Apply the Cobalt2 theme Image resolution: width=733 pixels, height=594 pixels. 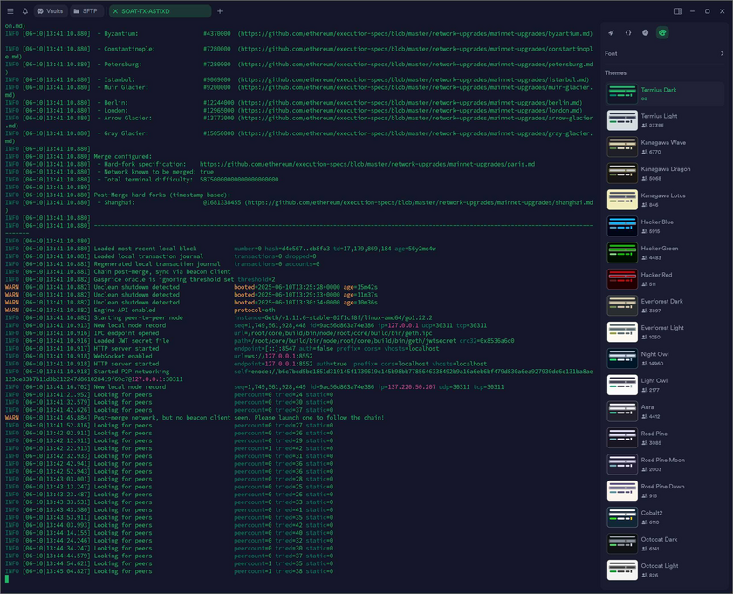(x=664, y=517)
